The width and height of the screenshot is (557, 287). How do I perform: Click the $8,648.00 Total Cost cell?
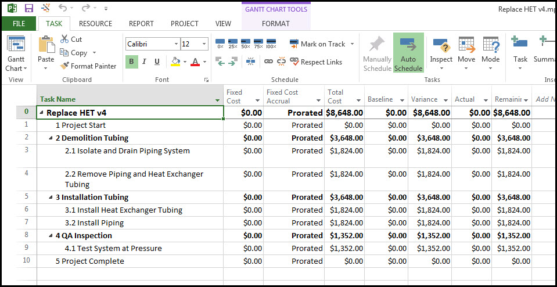tap(344, 113)
